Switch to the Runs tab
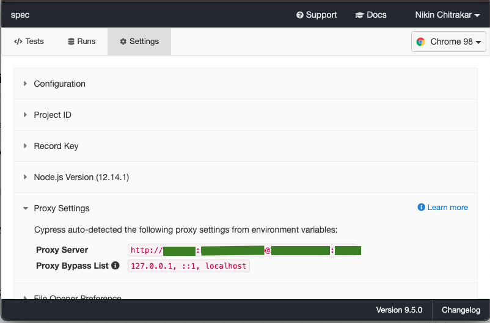Image resolution: width=490 pixels, height=323 pixels. pyautogui.click(x=81, y=42)
